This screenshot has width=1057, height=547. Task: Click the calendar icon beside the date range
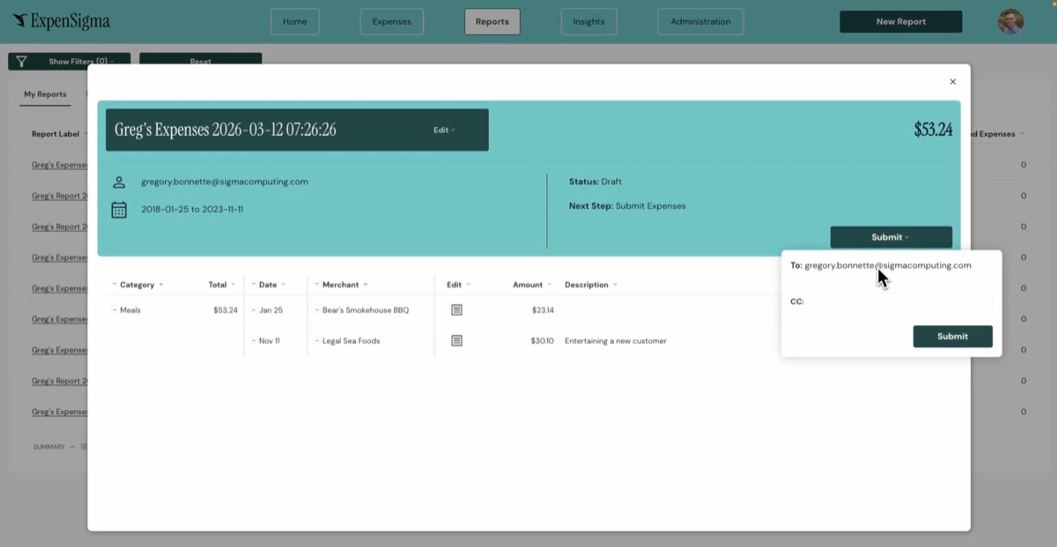[x=119, y=210]
